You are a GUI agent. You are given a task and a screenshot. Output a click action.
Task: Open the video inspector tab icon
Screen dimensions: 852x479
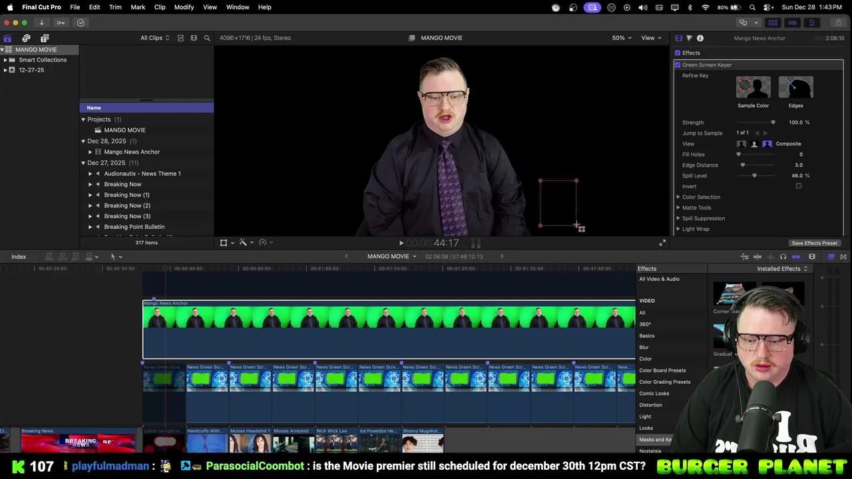678,38
